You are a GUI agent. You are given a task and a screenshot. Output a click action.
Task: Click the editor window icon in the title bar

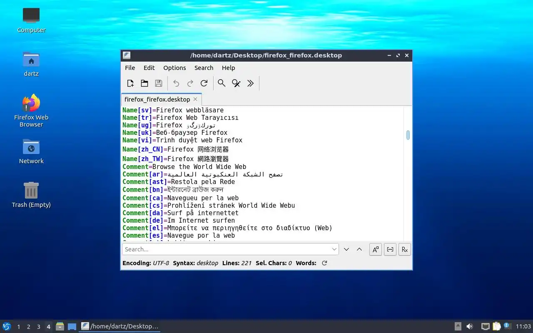point(127,55)
